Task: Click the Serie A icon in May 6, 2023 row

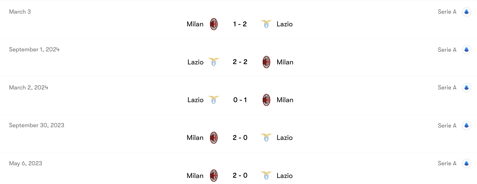Action: pos(467,163)
